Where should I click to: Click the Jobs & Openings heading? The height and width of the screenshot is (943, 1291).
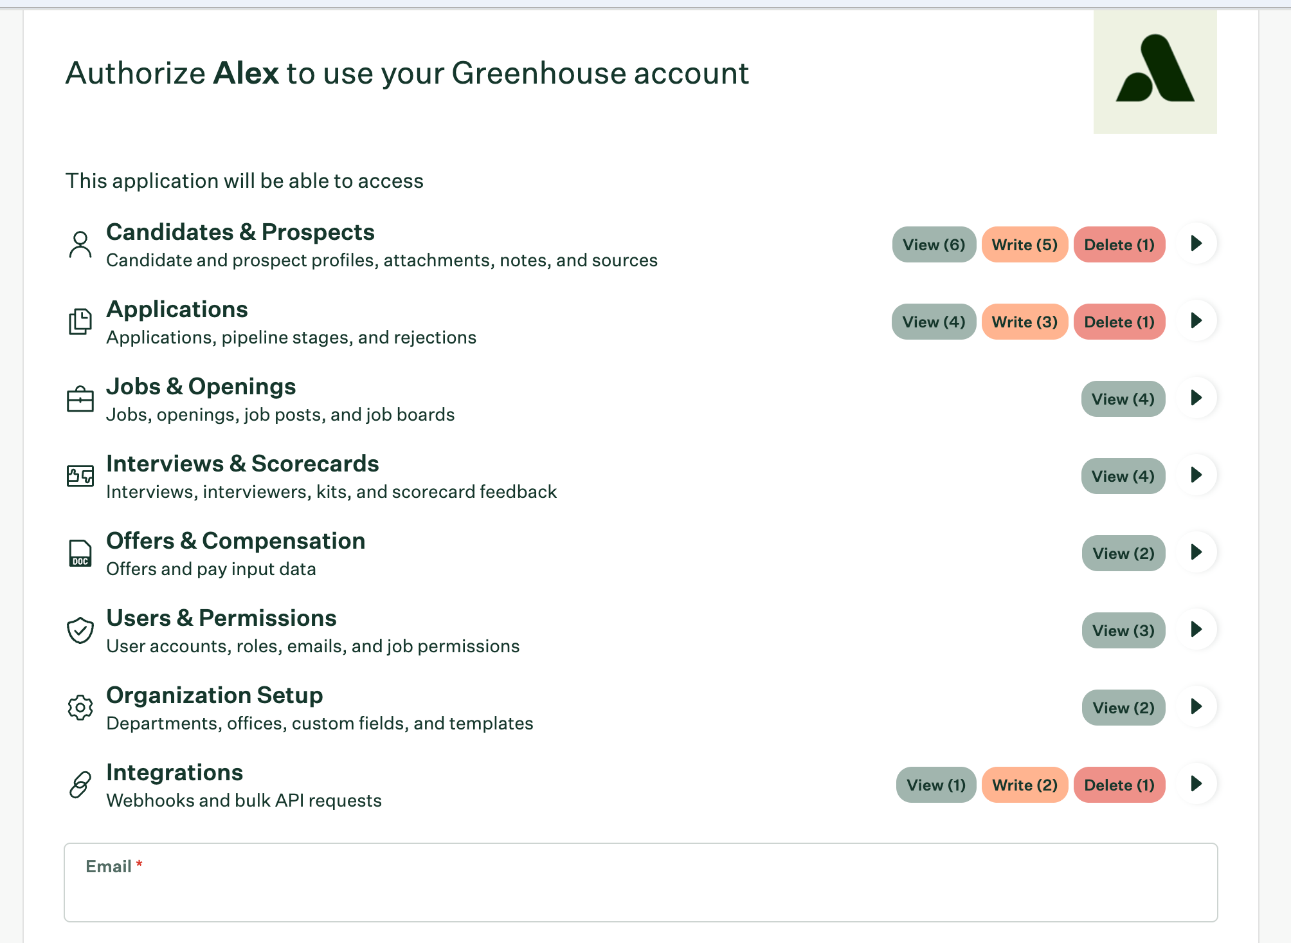click(201, 386)
